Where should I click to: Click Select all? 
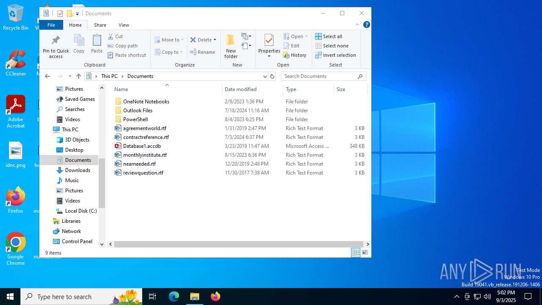[329, 36]
